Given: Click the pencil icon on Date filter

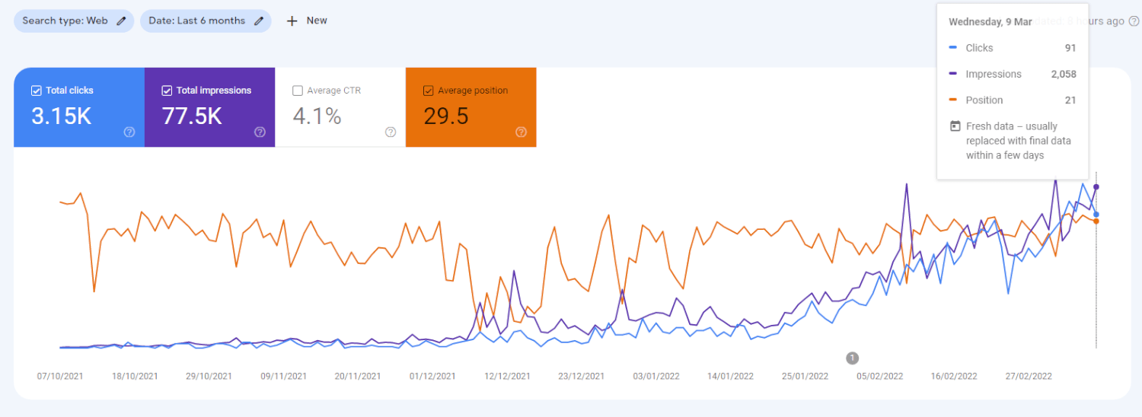Looking at the screenshot, I should point(259,21).
